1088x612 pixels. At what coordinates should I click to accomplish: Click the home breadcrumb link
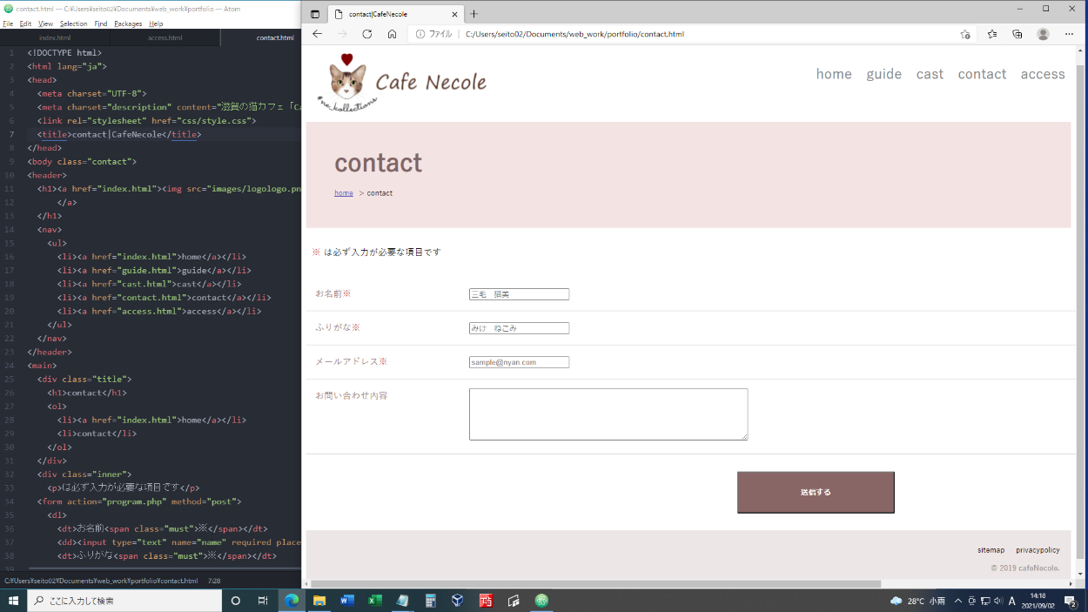click(343, 193)
